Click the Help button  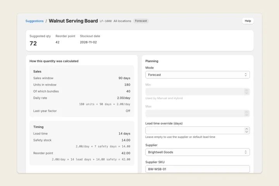click(248, 21)
